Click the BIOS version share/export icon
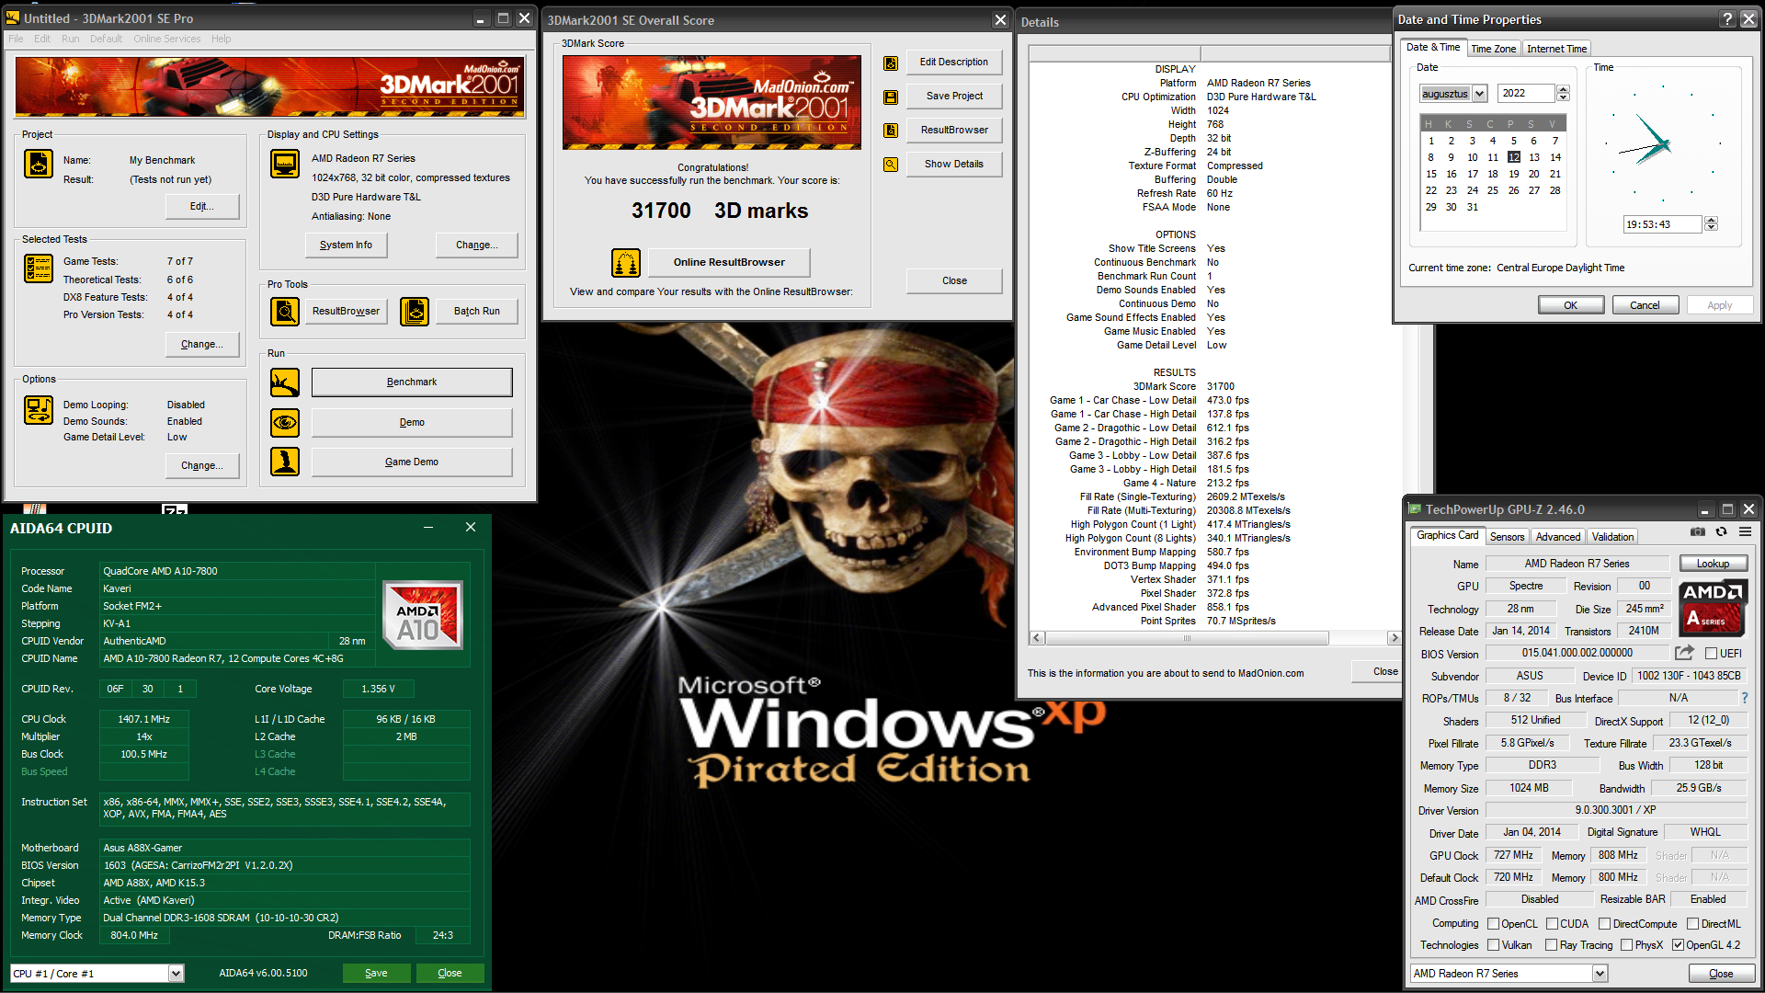 coord(1684,653)
